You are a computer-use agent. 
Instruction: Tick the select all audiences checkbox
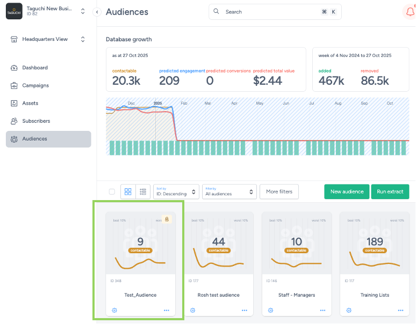112,192
